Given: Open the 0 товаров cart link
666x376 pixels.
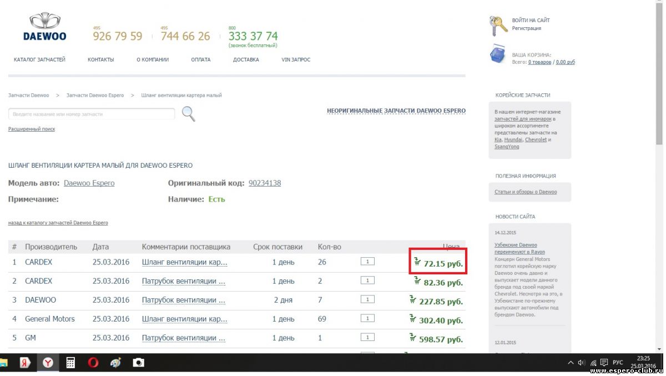Looking at the screenshot, I should tap(540, 62).
